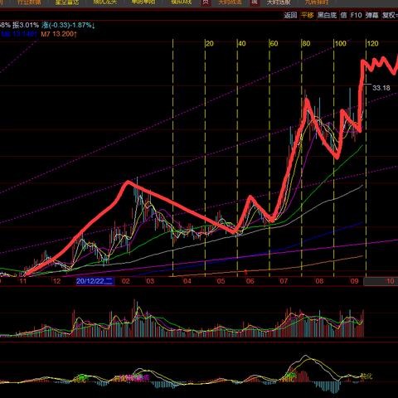The height and width of the screenshot is (398, 398).
Task: Open the 信 info button
Action: (x=343, y=15)
